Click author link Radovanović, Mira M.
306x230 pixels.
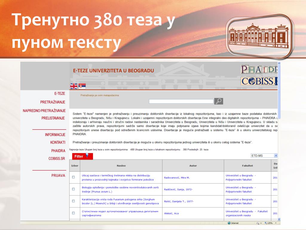click(x=177, y=178)
